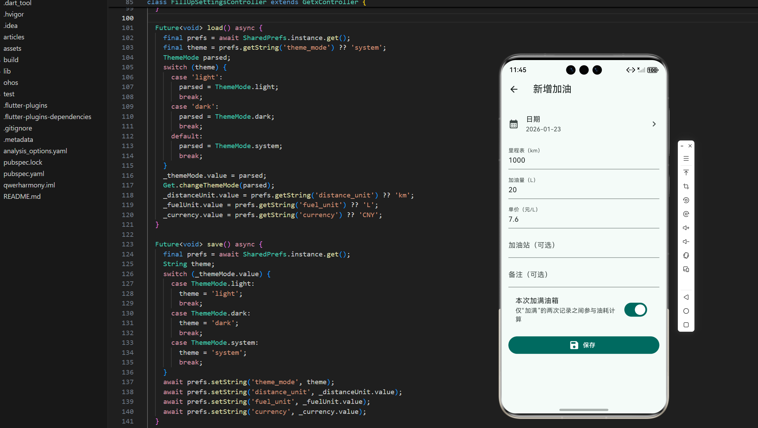Click the emulator volume up icon
Viewport: 758px width, 428px height.
[686, 228]
